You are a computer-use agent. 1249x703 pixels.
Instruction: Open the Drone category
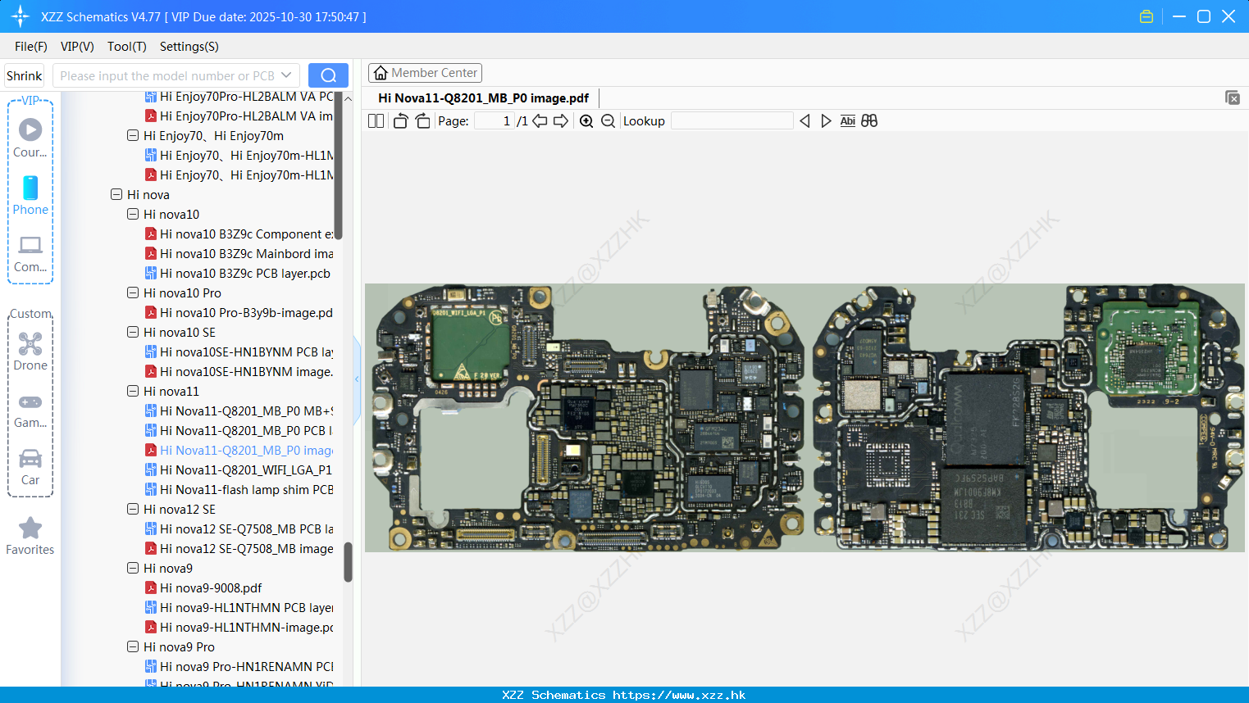30,343
